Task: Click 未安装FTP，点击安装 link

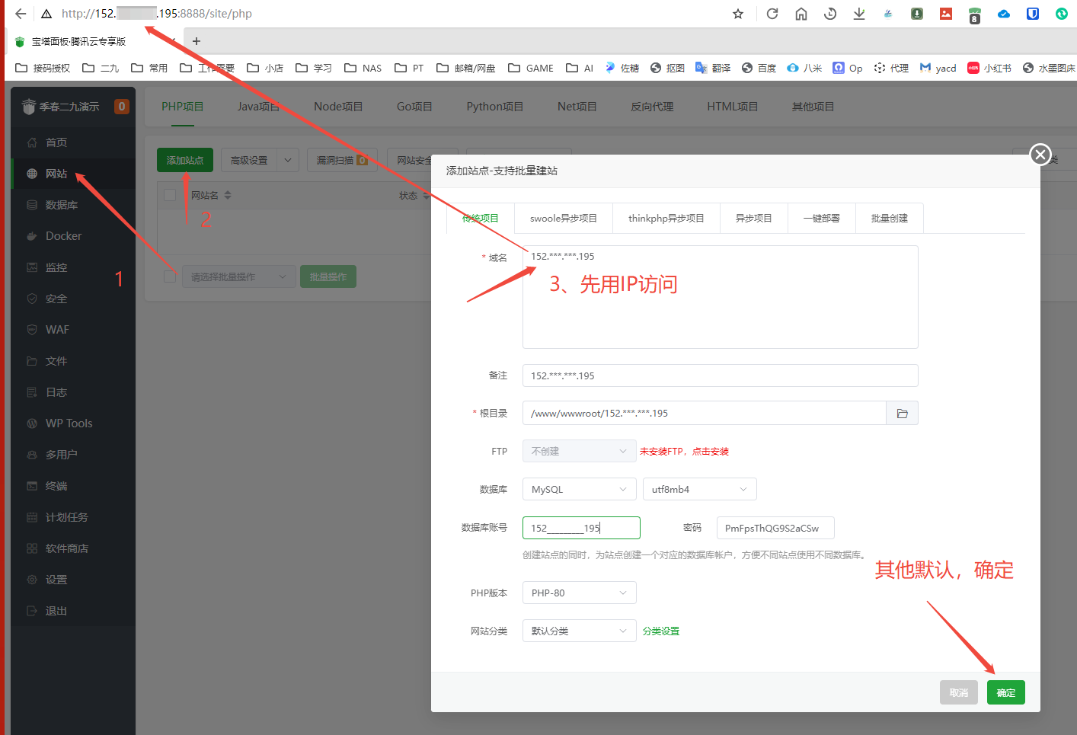Action: pos(684,452)
